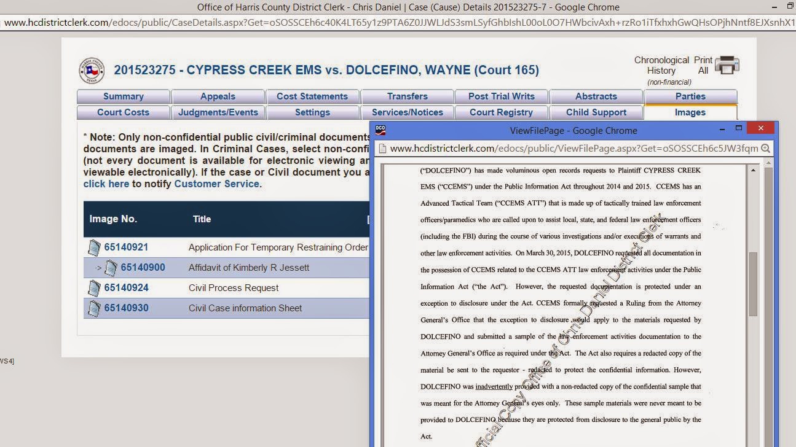The width and height of the screenshot is (796, 447).
Task: Open image number 65140924 link
Action: (126, 288)
